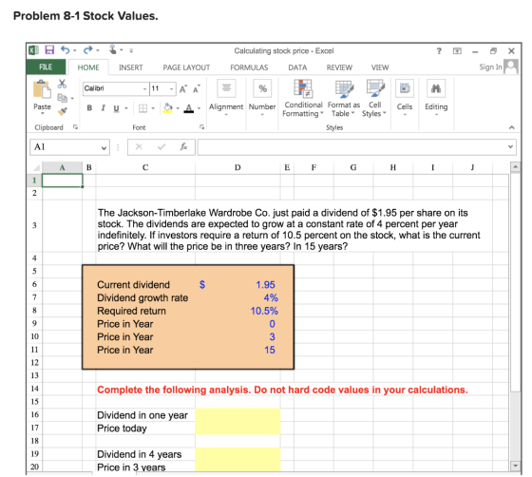Expand the formula bar chevron
Viewport: 532px width, 477px height.
[510, 146]
